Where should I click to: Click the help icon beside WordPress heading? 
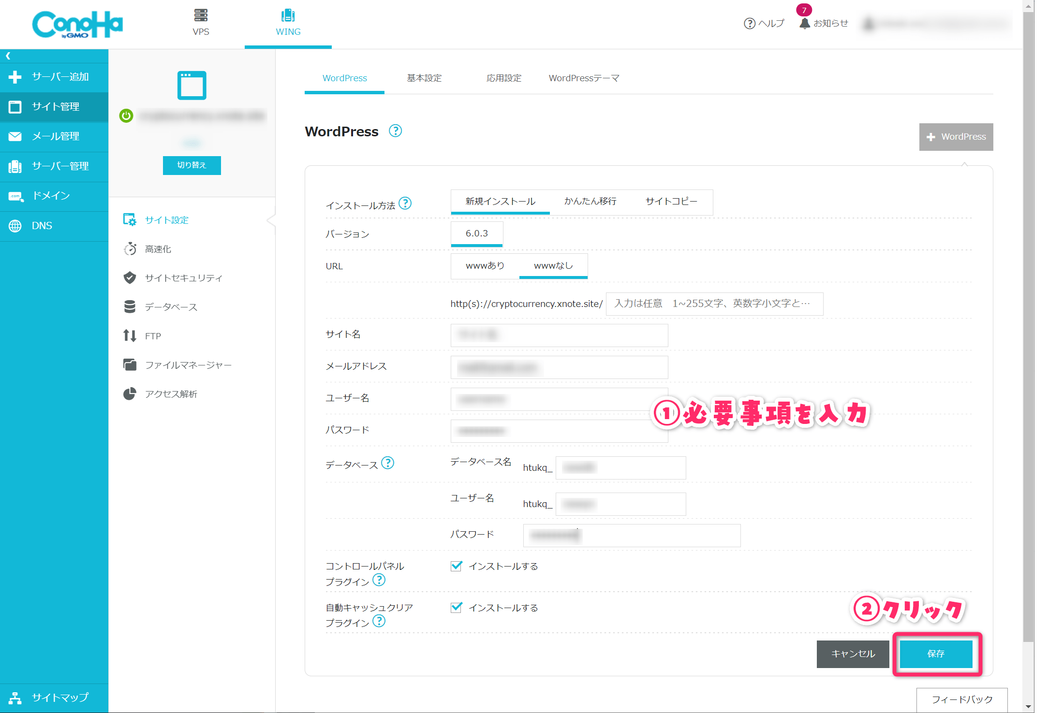[395, 131]
